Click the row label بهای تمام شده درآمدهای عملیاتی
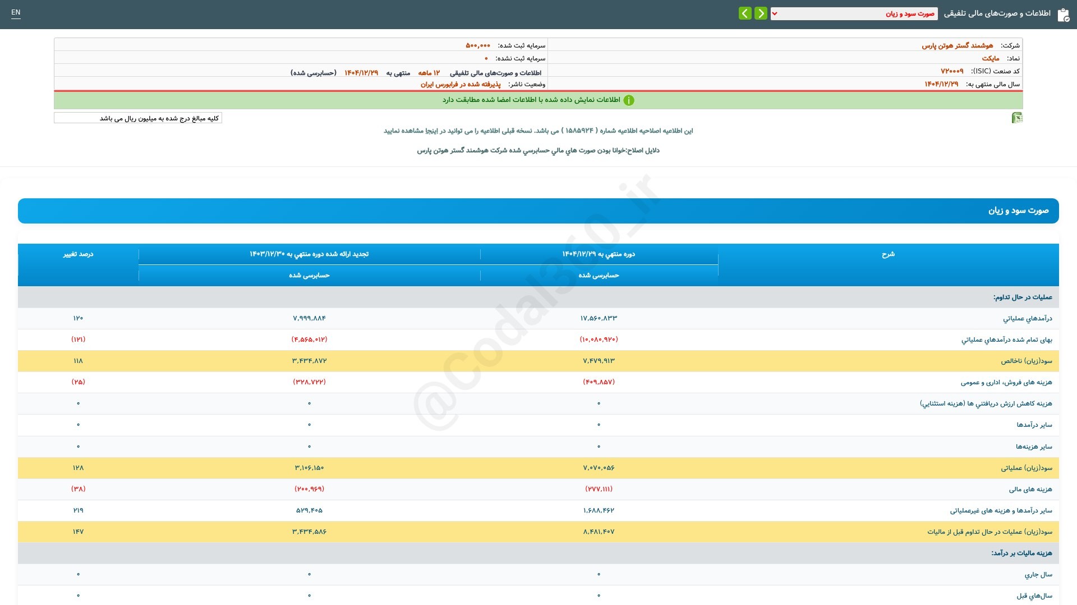 1007,340
